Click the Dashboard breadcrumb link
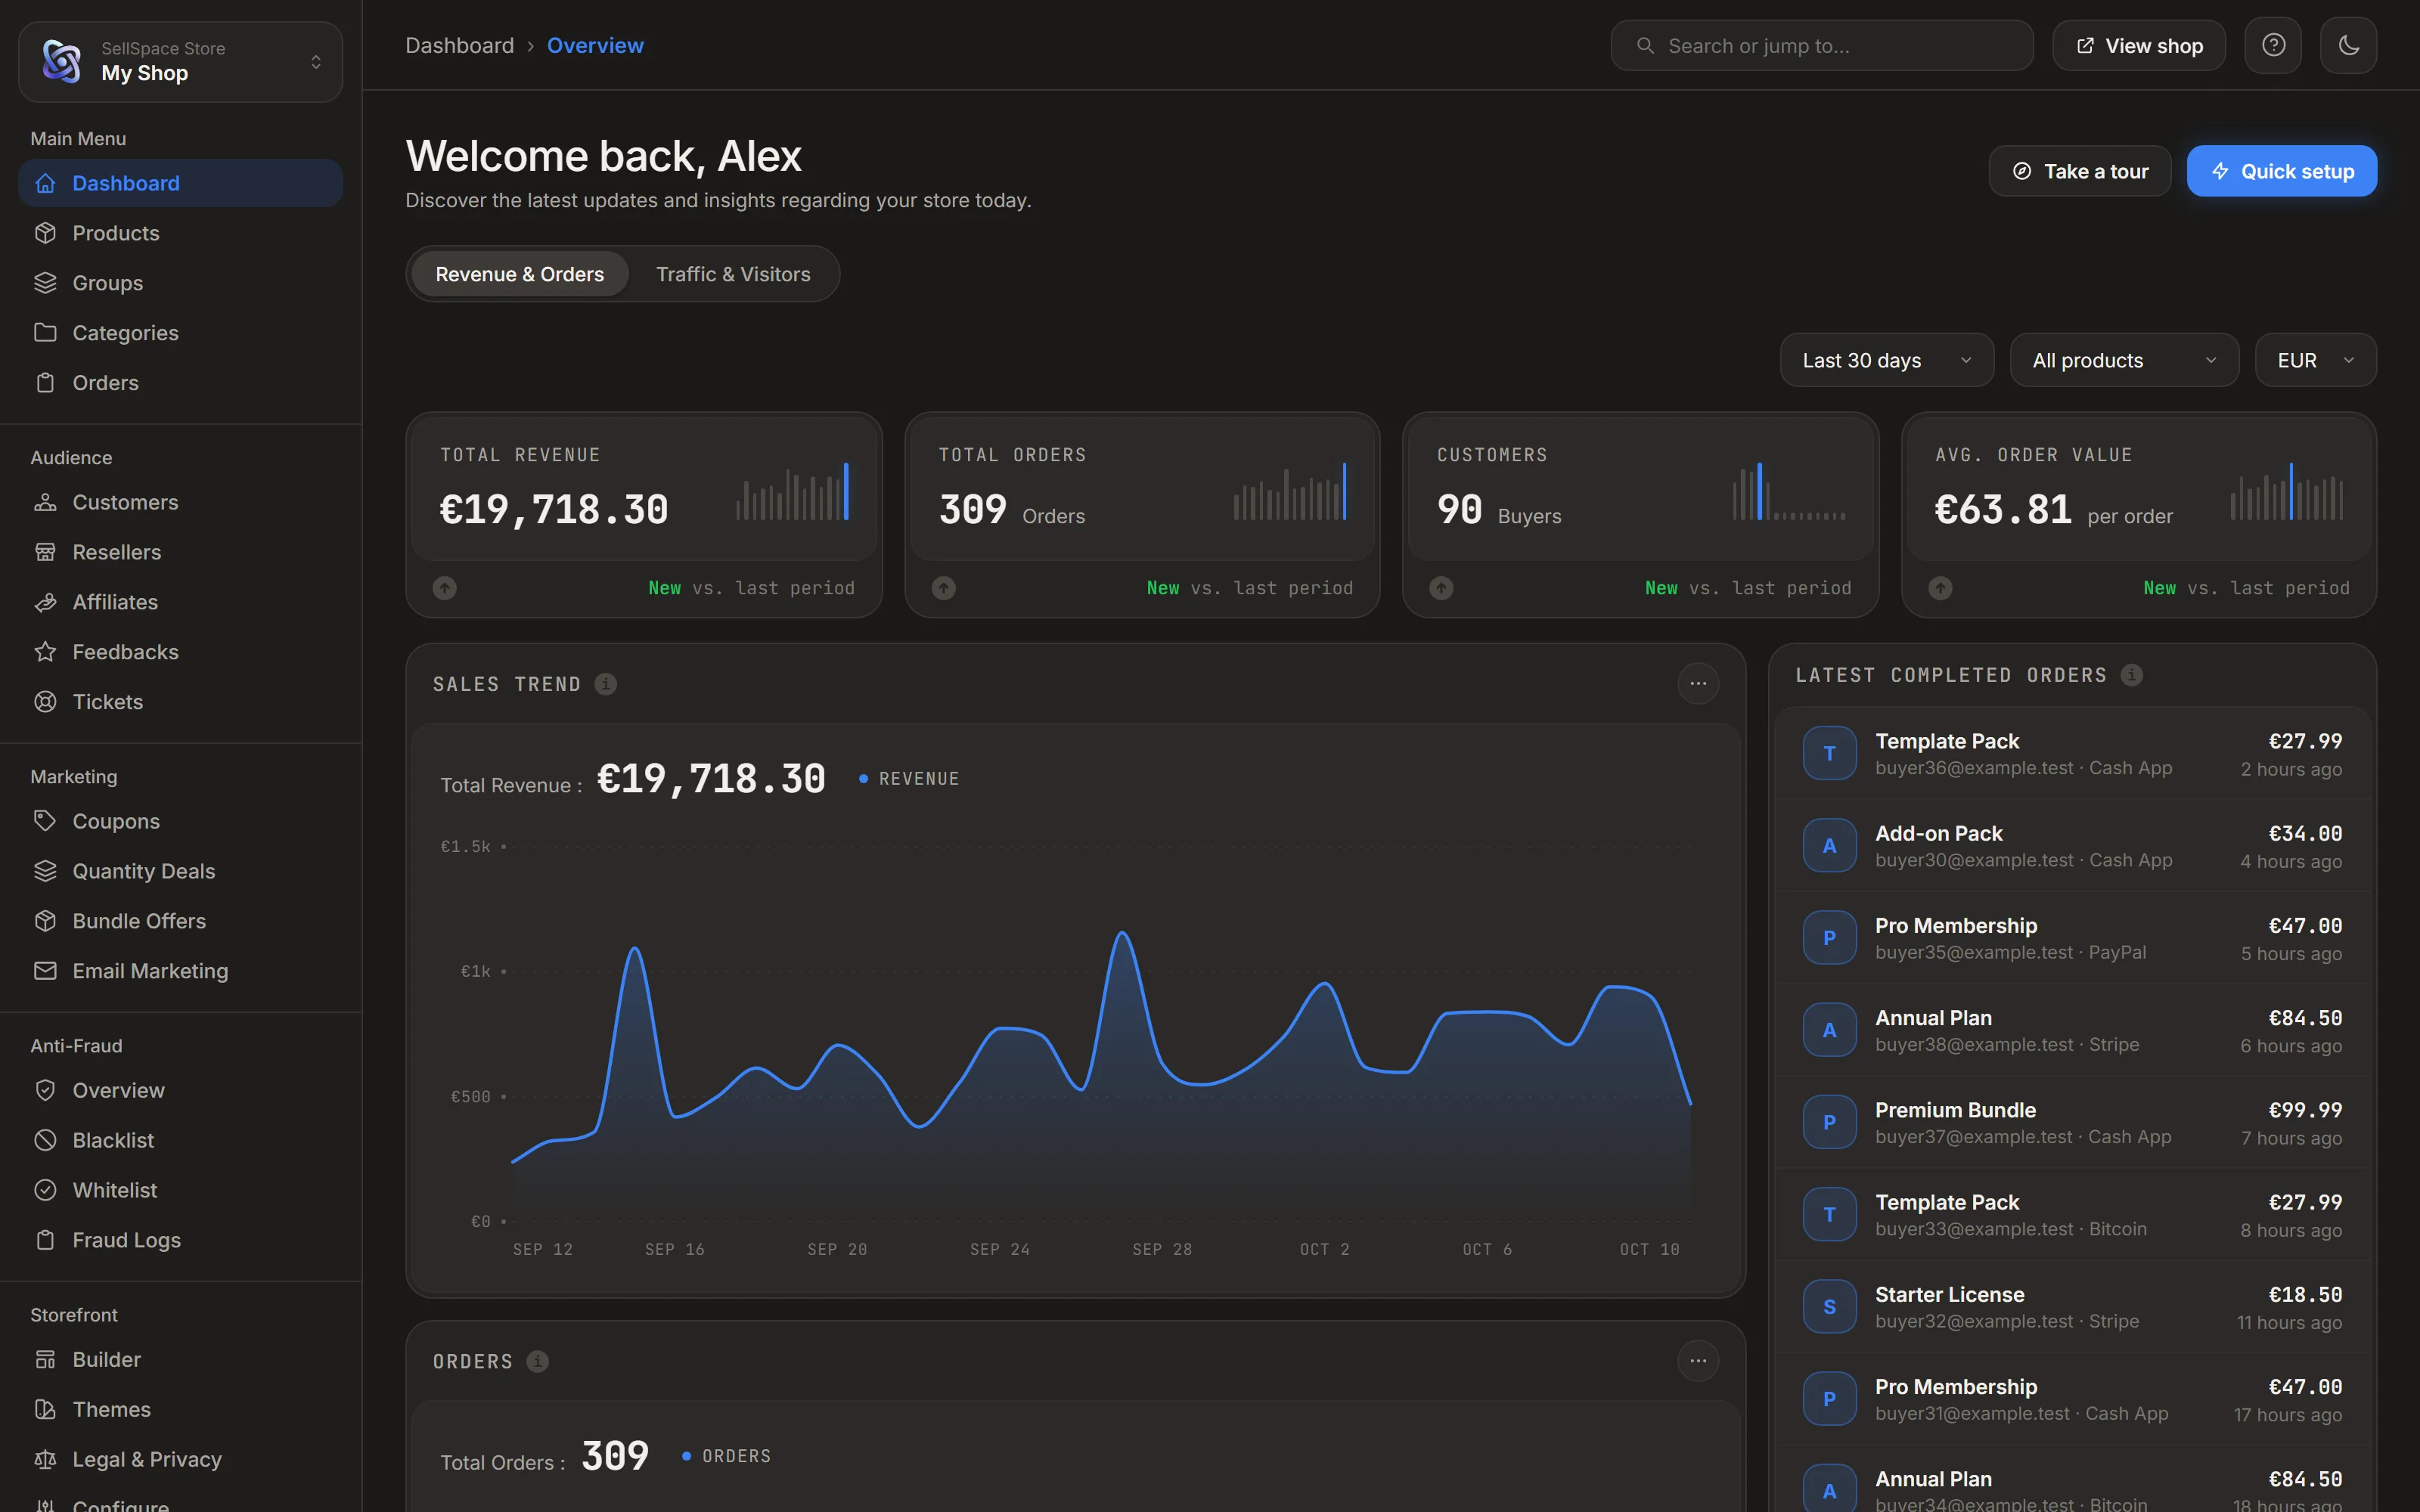This screenshot has width=2420, height=1512. click(459, 45)
